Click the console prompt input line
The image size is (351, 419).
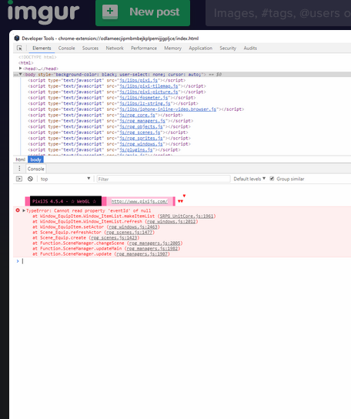tap(184, 261)
